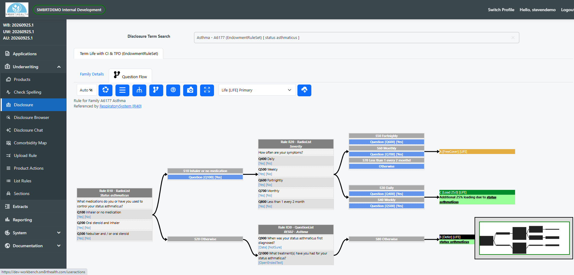The width and height of the screenshot is (574, 275).
Task: Click the SM8RTDEMO Internal Development badge
Action: point(69,10)
